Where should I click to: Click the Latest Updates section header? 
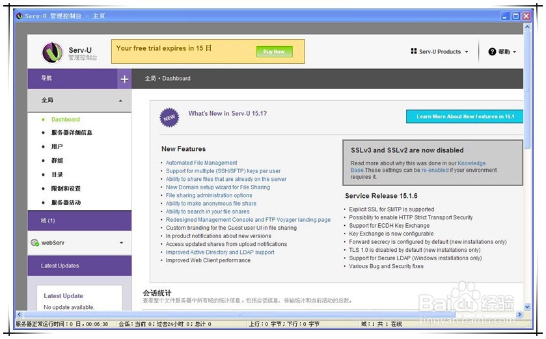click(79, 265)
